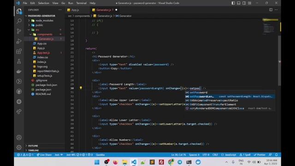
Task: Click the lightbulb code action on line 30
Action: point(81,88)
